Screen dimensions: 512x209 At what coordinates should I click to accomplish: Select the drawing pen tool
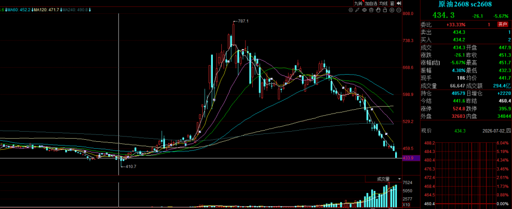(357, 10)
